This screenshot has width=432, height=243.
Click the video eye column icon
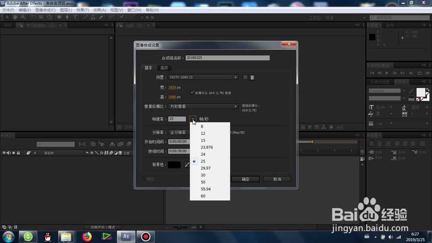coord(4,153)
